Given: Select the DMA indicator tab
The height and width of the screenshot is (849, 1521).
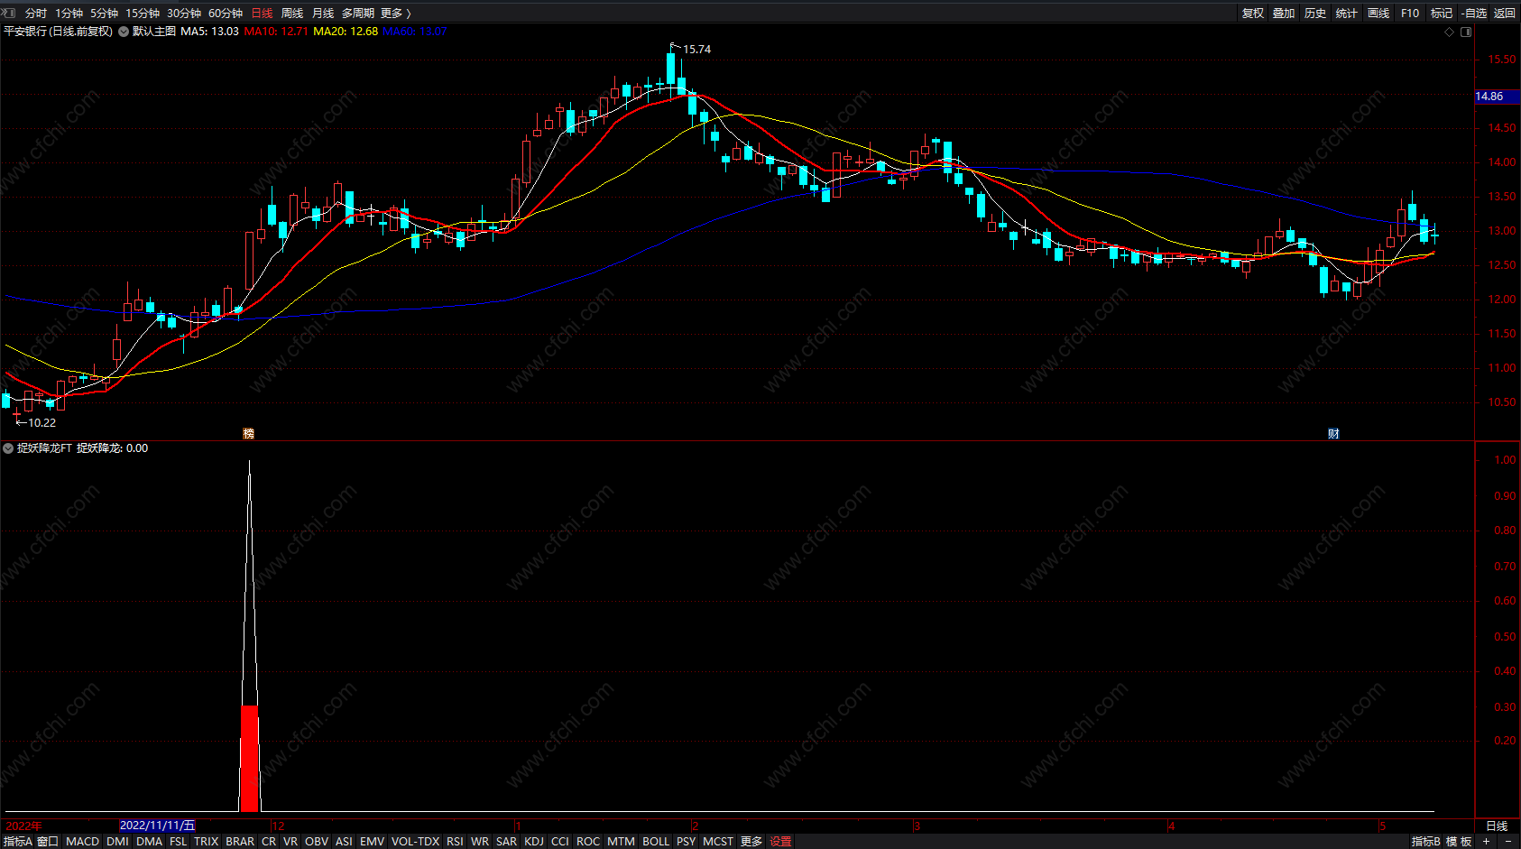Looking at the screenshot, I should (x=150, y=842).
